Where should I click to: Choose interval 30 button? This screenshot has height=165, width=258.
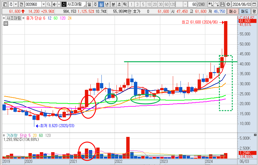[x=161, y=4]
